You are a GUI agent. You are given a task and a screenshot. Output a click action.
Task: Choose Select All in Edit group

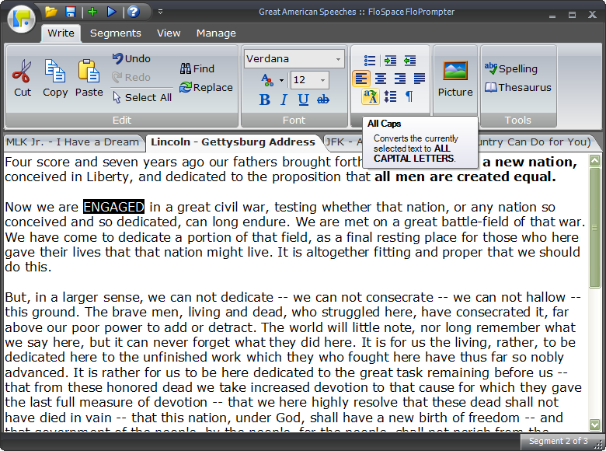(142, 97)
